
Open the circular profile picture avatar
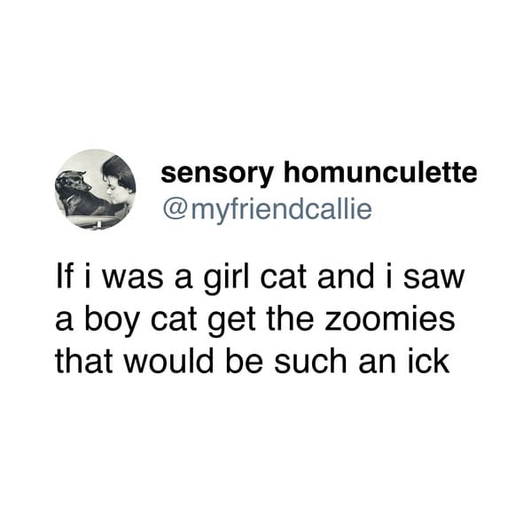coord(96,190)
